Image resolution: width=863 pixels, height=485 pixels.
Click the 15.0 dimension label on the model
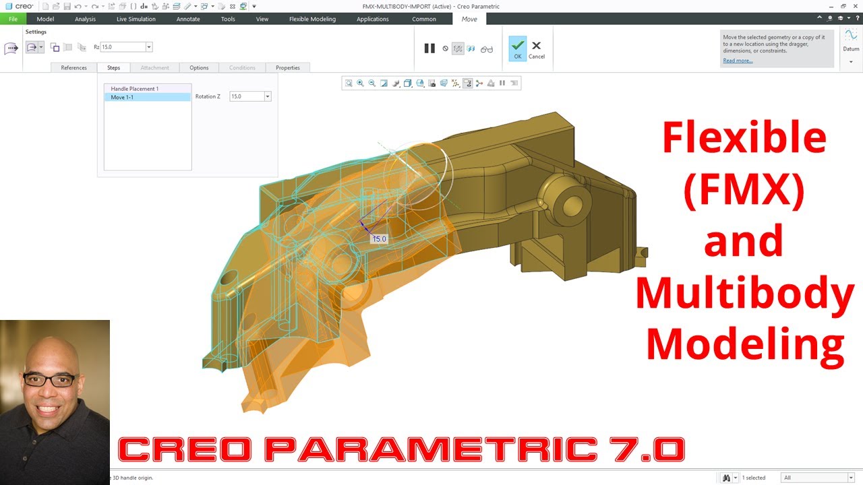coord(380,239)
